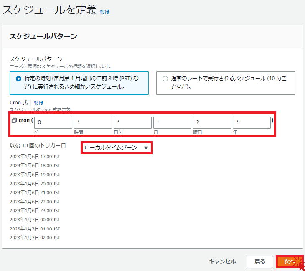The width and height of the screenshot is (305, 271).
Task: Open 情報 link next to Cron 式
Action: click(x=38, y=103)
